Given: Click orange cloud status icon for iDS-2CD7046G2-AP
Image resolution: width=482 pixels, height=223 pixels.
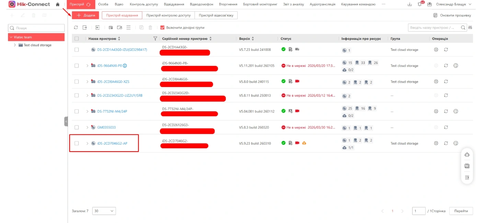Looking at the screenshot, I should [304, 143].
